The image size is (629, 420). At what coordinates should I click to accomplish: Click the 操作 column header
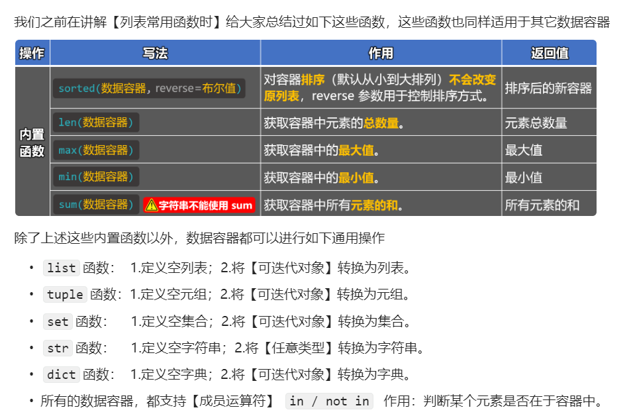click(x=32, y=53)
